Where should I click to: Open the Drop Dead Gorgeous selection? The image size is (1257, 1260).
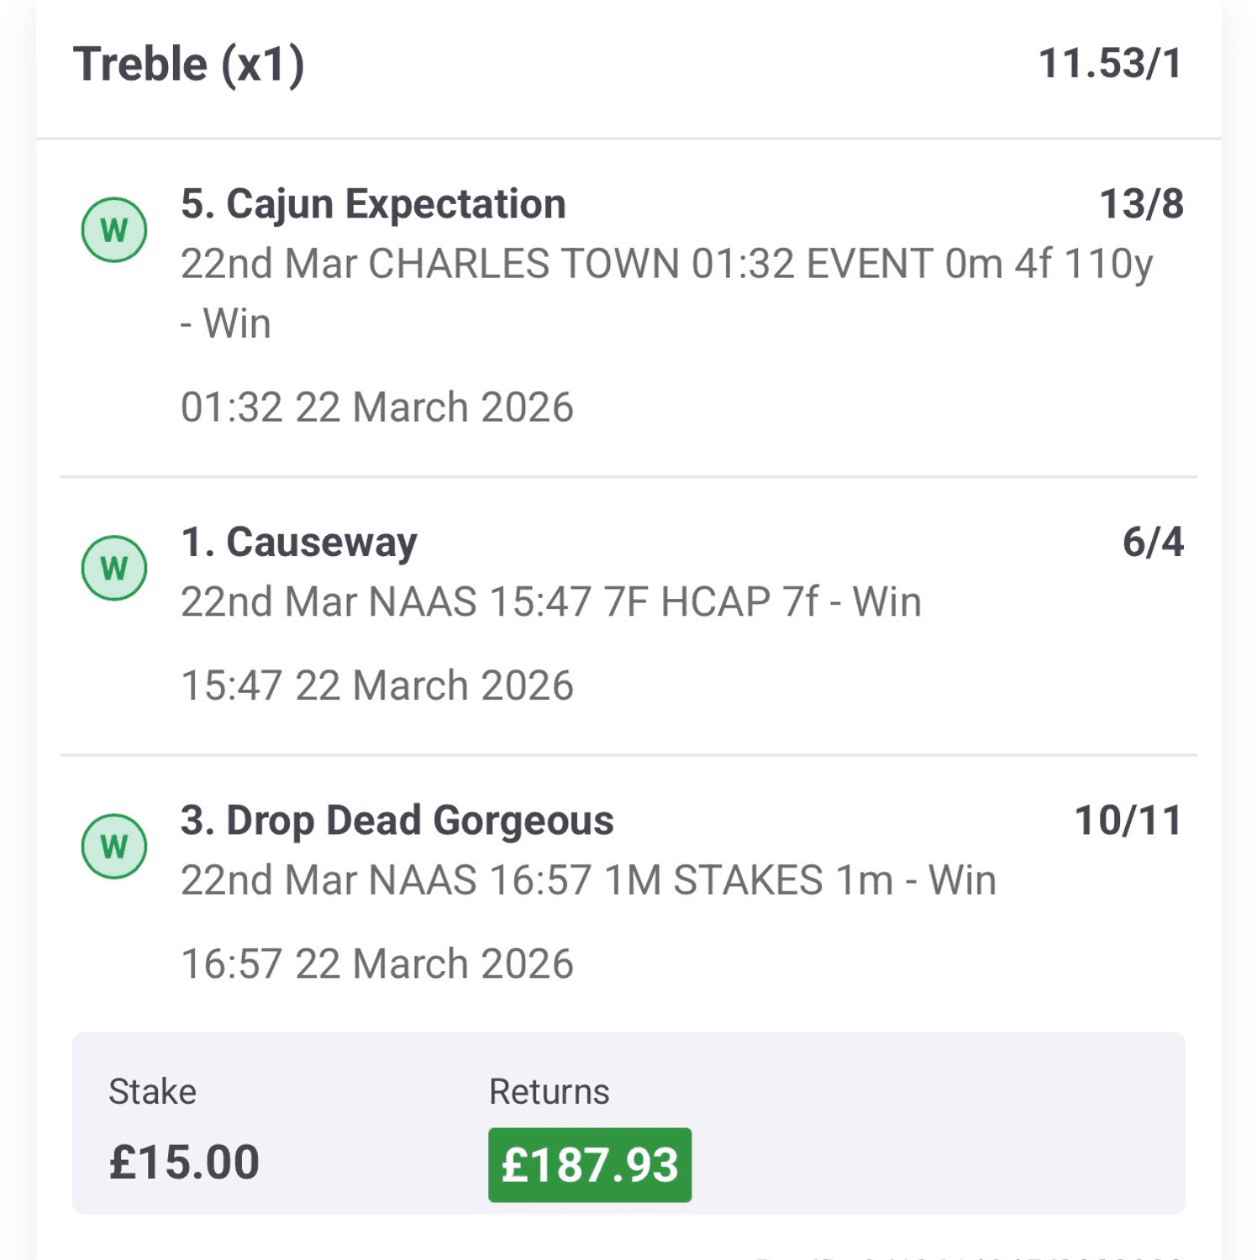tap(397, 821)
